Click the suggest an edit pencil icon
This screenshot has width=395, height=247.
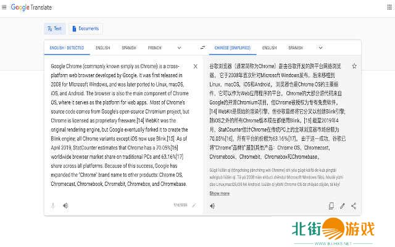click(343, 206)
